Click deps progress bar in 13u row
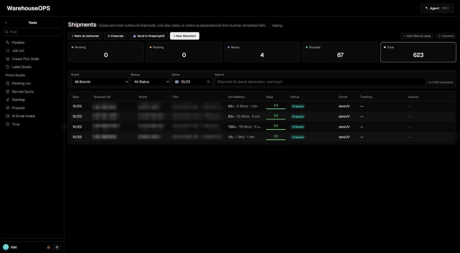Screen dimensions: 460x253 276,139
